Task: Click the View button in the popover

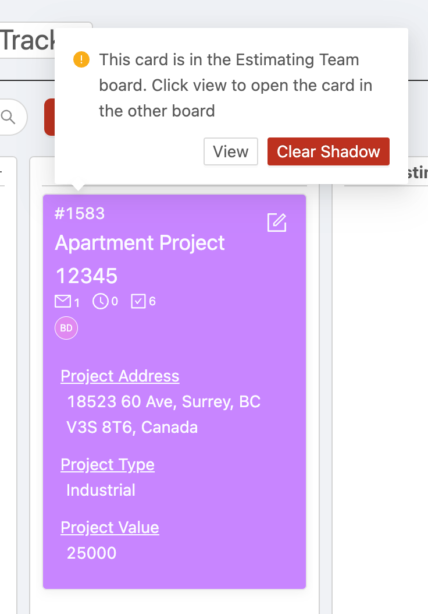Action: pos(231,151)
